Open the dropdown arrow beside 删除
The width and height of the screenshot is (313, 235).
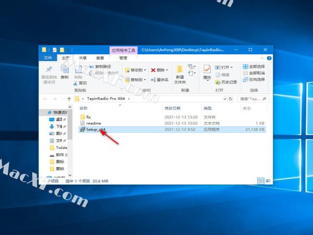[x=167, y=70]
